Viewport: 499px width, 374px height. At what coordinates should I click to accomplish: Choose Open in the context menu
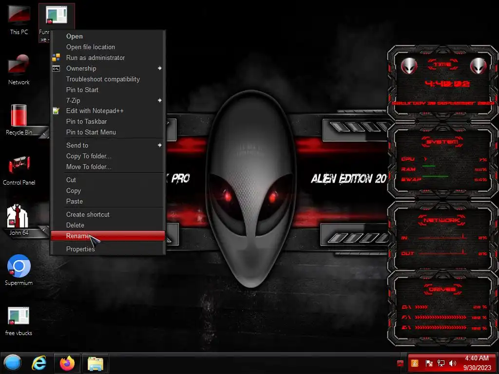pos(108,36)
